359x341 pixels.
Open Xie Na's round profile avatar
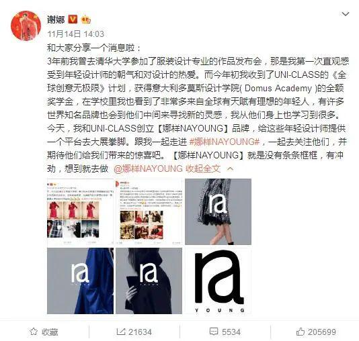(x=26, y=26)
